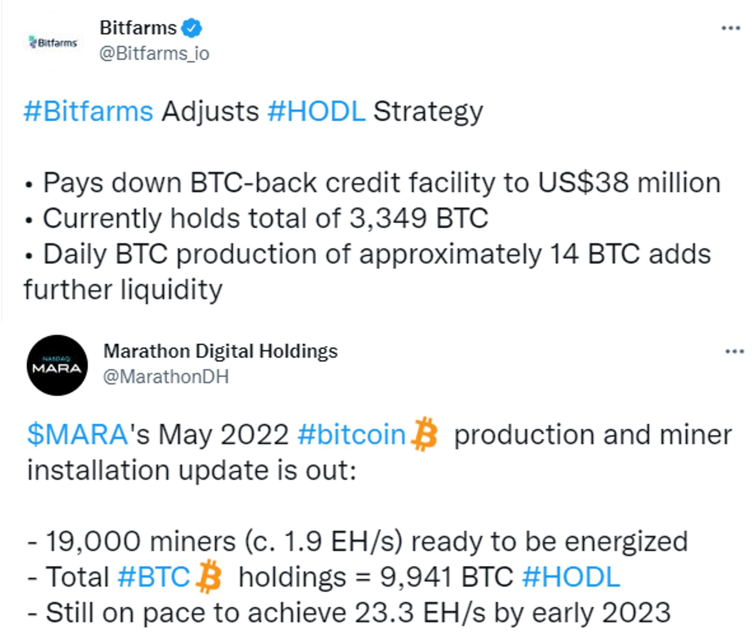
Task: Open more options on the Marathon tweet
Action: coord(735,351)
